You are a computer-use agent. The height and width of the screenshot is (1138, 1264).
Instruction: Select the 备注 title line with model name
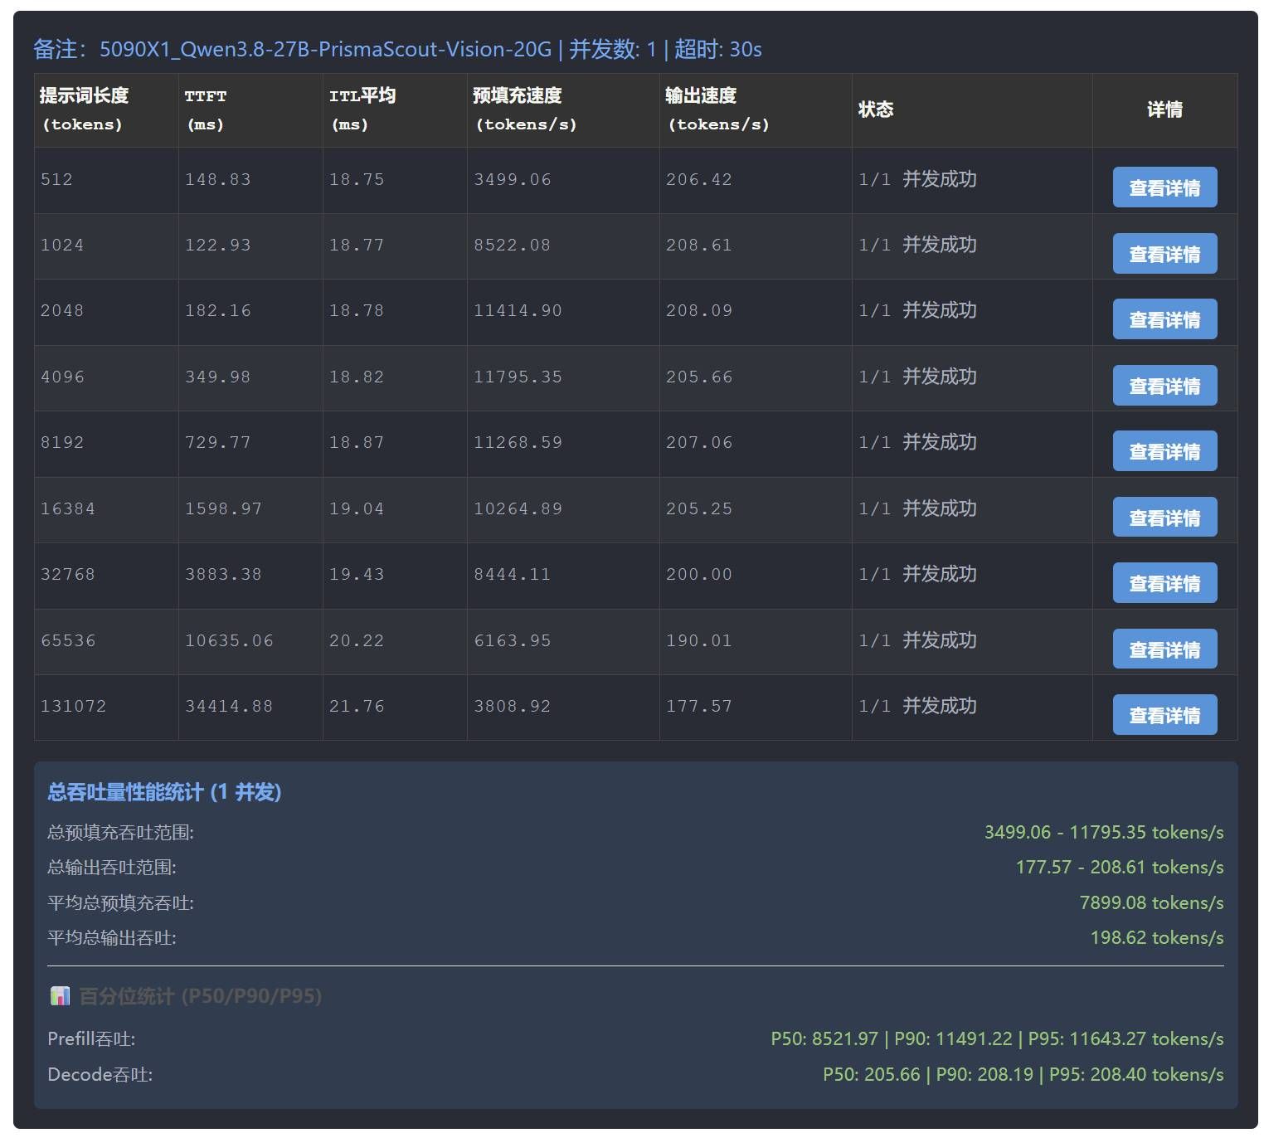pos(397,50)
